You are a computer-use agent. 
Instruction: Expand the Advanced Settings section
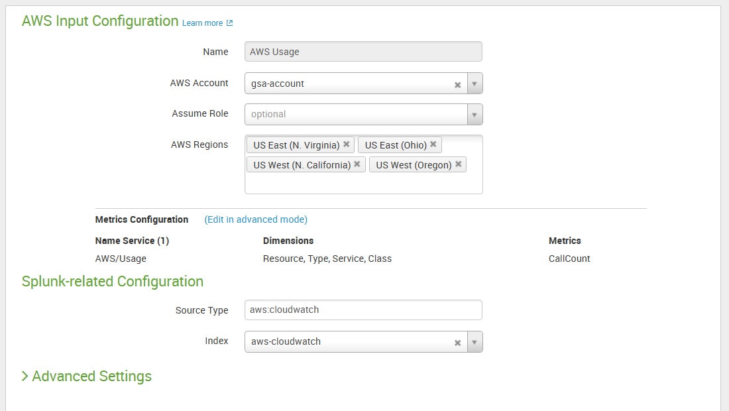[87, 377]
